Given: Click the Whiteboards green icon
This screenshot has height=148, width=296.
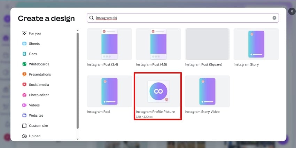Looking at the screenshot, I should coord(24,64).
